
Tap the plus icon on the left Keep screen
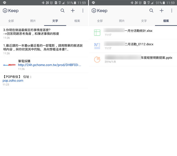(x=73, y=11)
